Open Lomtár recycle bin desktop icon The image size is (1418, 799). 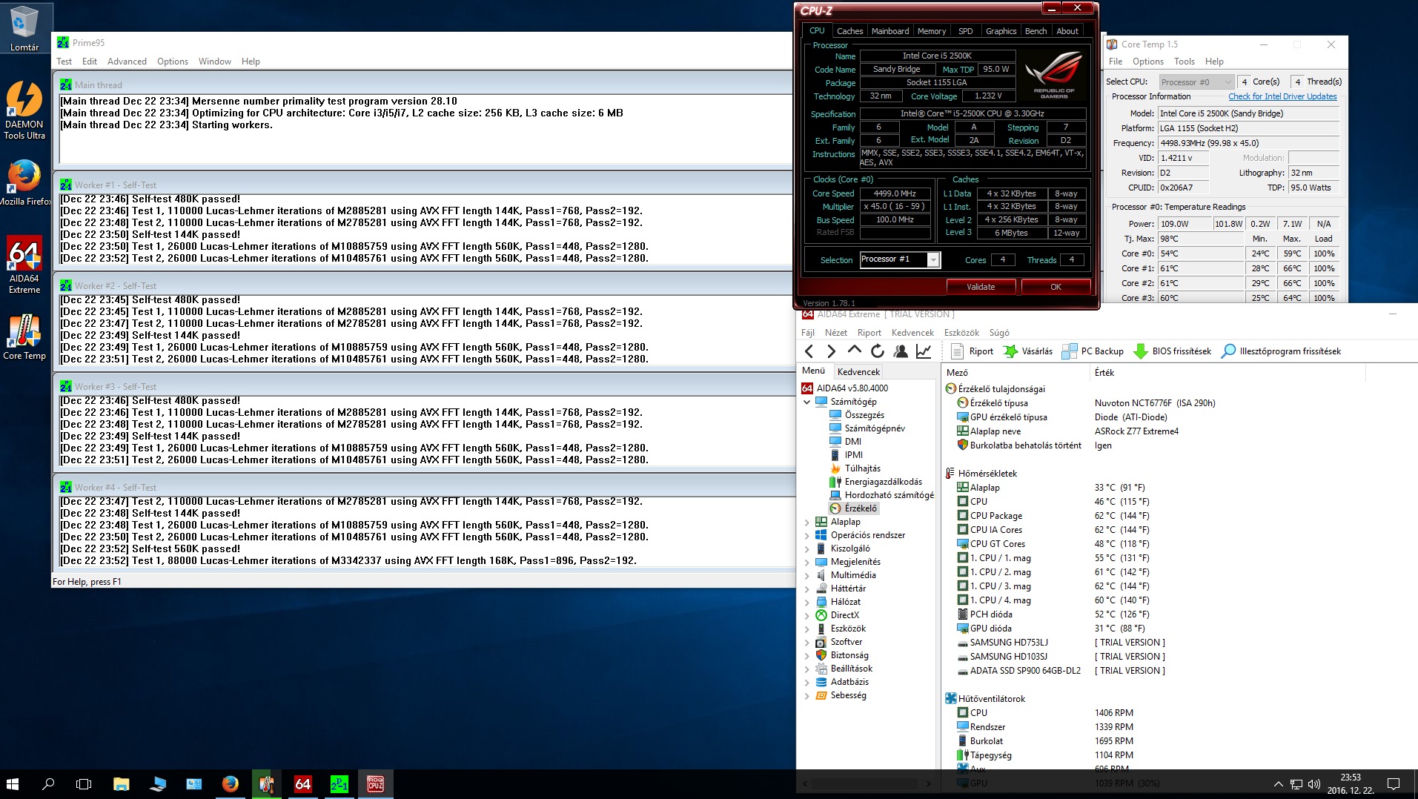(24, 30)
